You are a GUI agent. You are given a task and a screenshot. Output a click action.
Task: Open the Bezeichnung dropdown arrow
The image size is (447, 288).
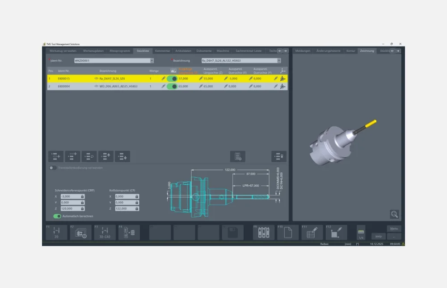(x=279, y=61)
